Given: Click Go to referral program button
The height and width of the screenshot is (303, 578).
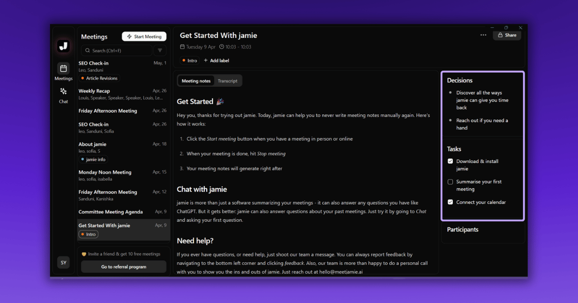Looking at the screenshot, I should click(124, 266).
